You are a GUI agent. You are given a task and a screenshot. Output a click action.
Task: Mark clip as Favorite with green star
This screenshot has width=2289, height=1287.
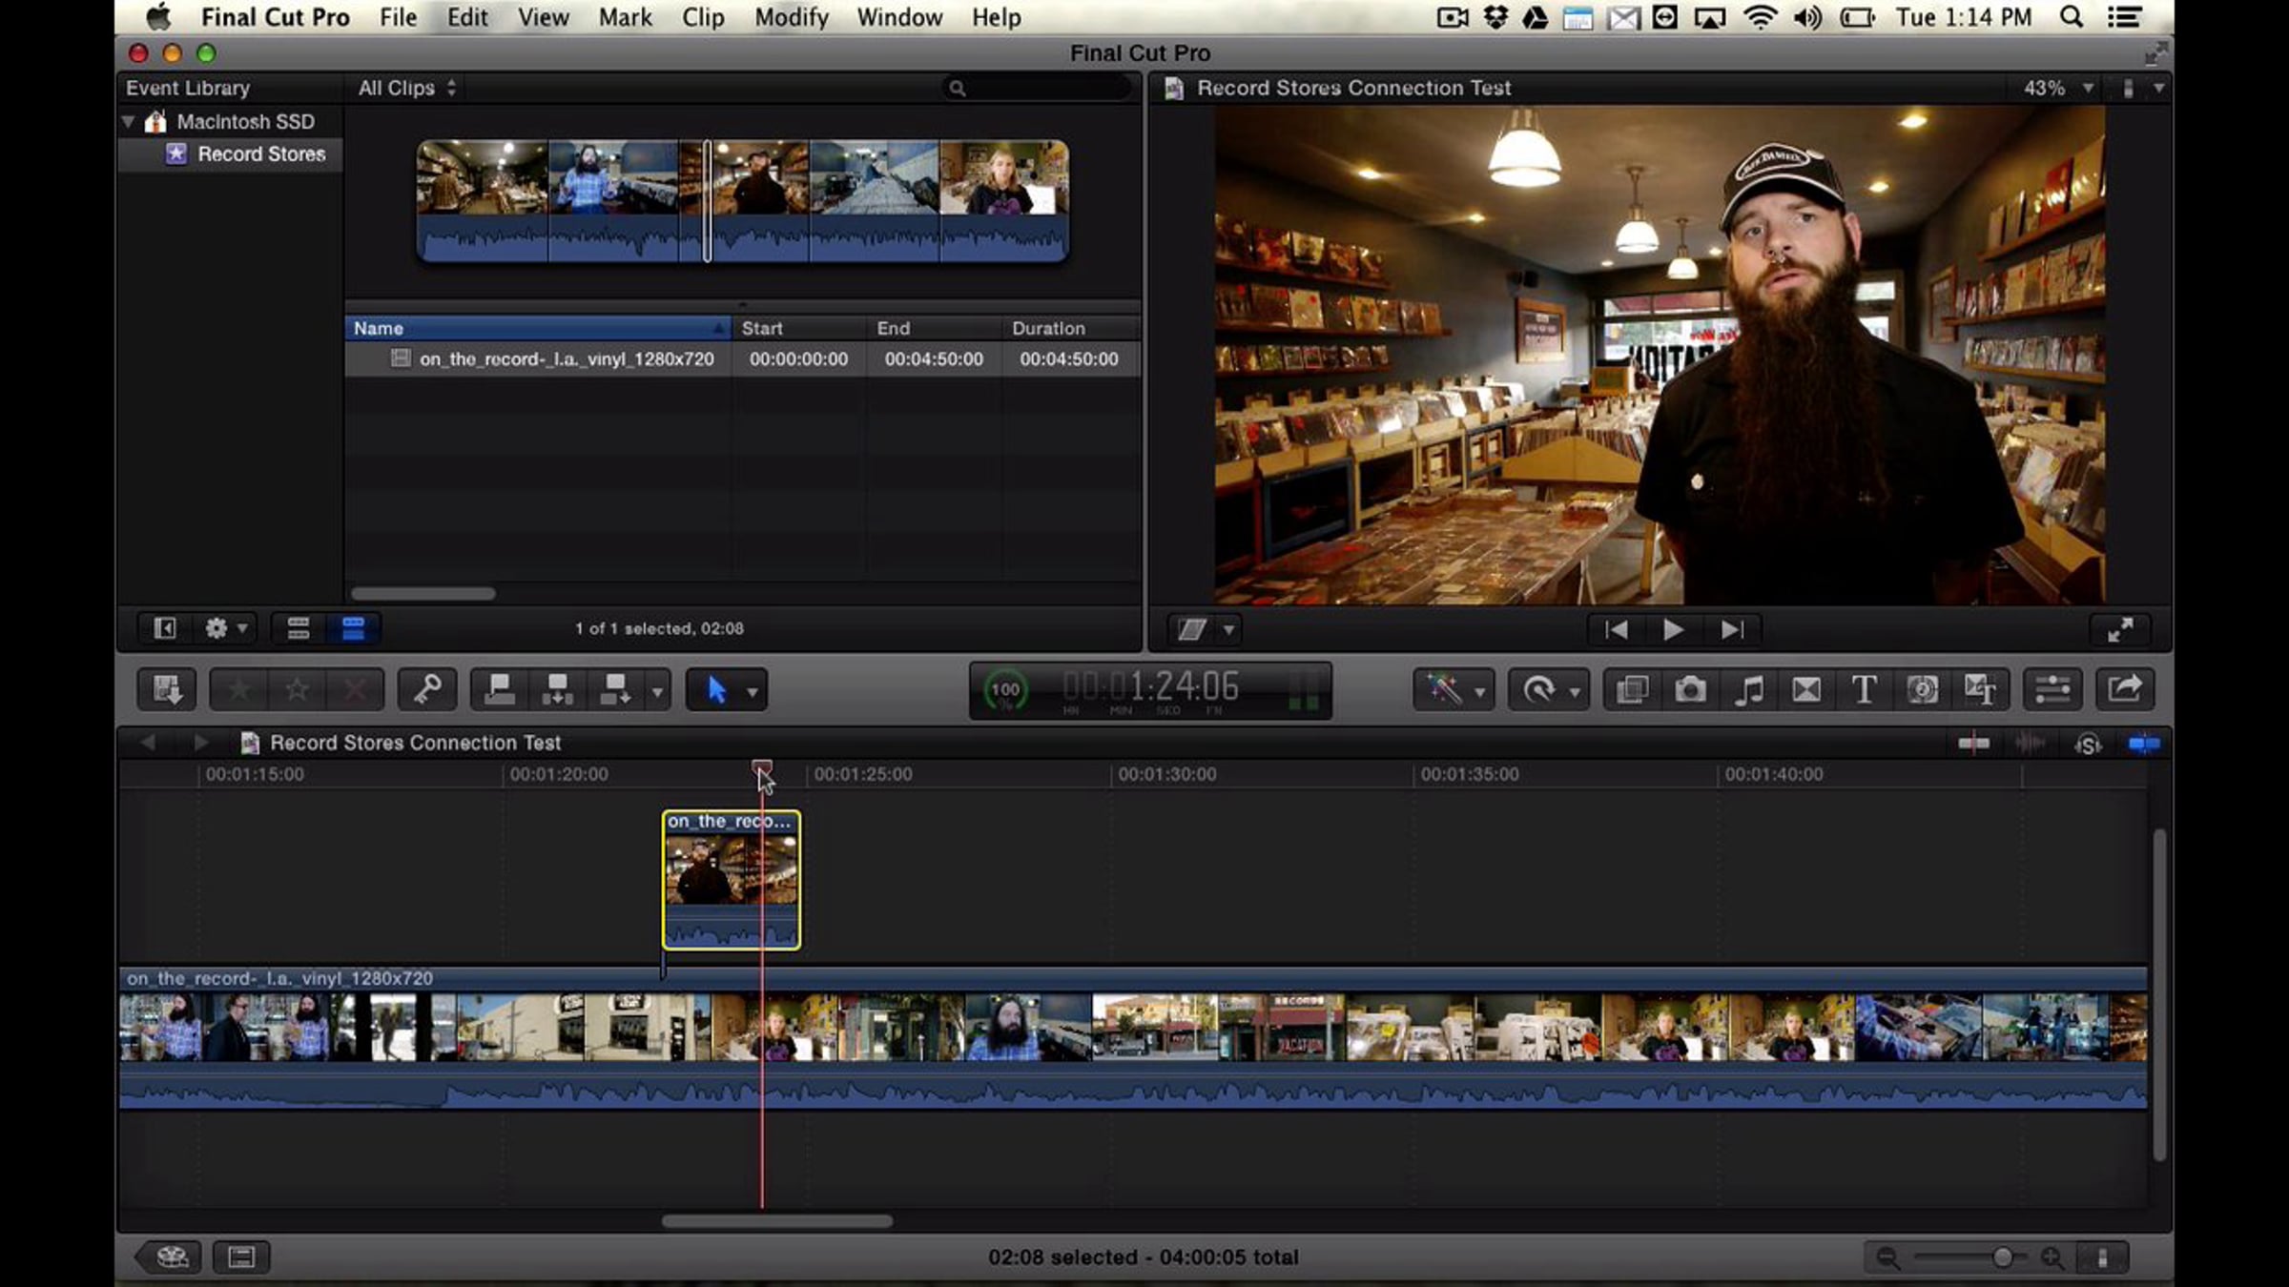(x=238, y=689)
